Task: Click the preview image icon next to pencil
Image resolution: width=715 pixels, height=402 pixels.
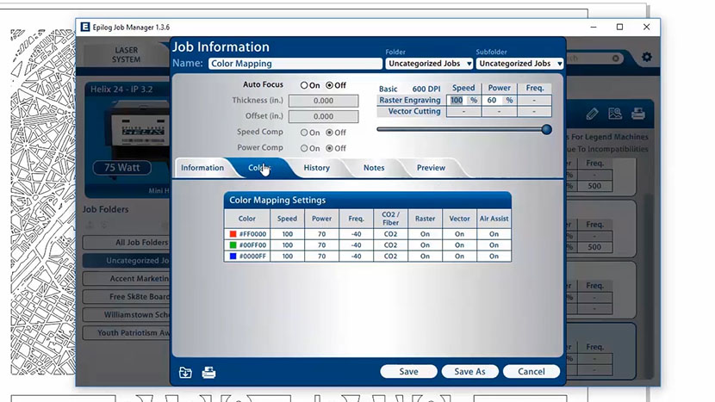Action: 615,114
